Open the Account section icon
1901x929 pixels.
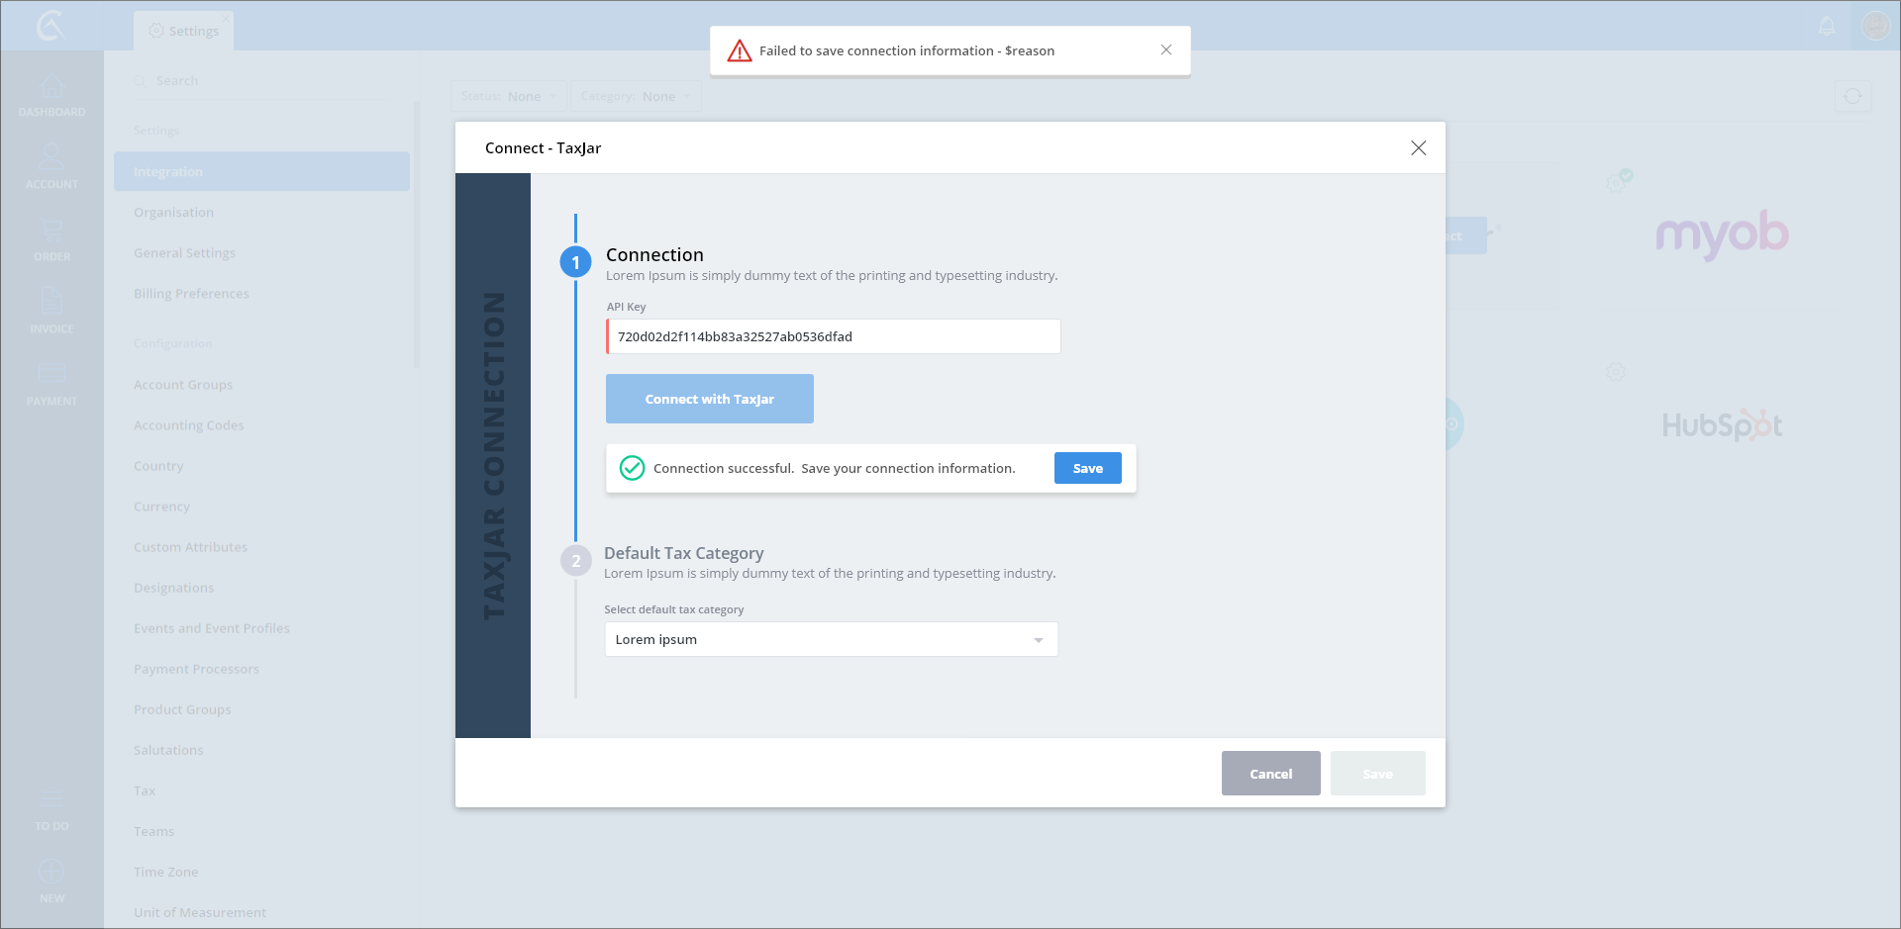(51, 158)
